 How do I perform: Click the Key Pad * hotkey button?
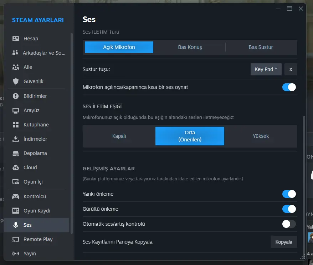[266, 69]
